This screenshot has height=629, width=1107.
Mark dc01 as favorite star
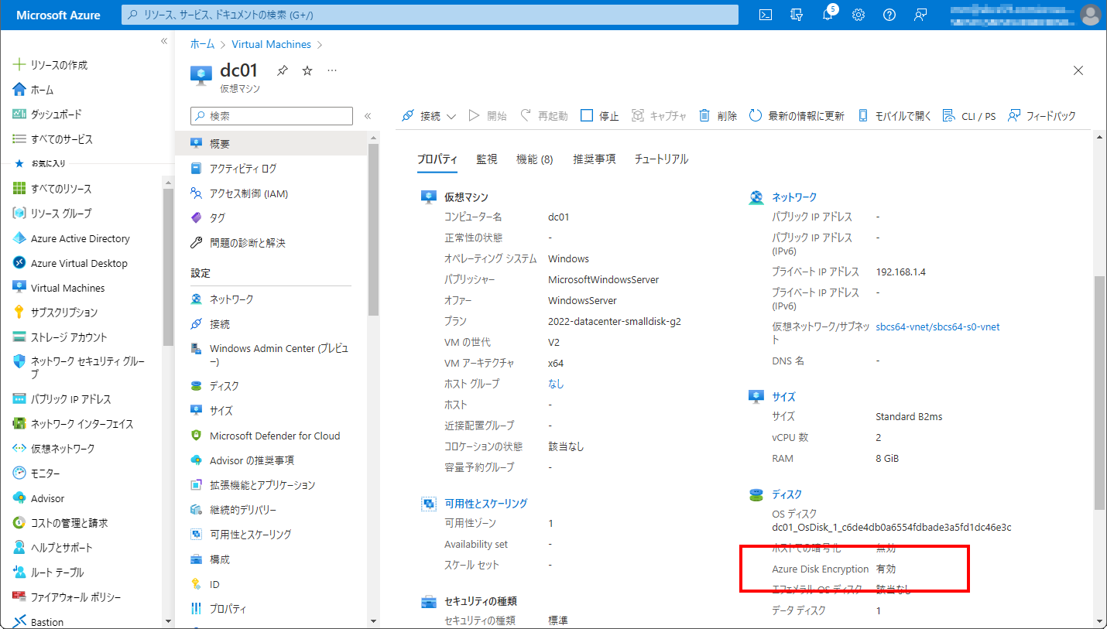click(307, 70)
